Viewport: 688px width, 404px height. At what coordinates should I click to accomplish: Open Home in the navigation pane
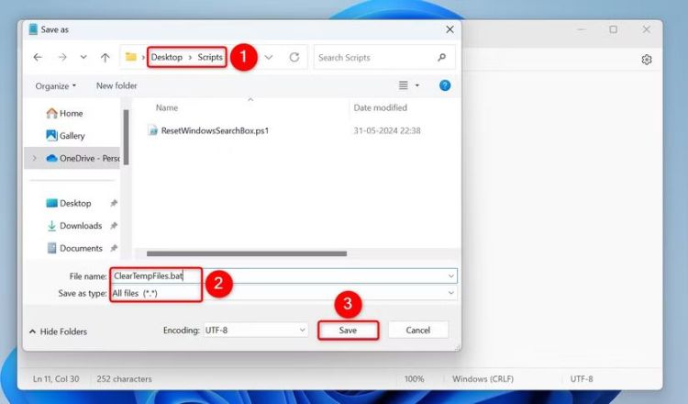coord(71,113)
